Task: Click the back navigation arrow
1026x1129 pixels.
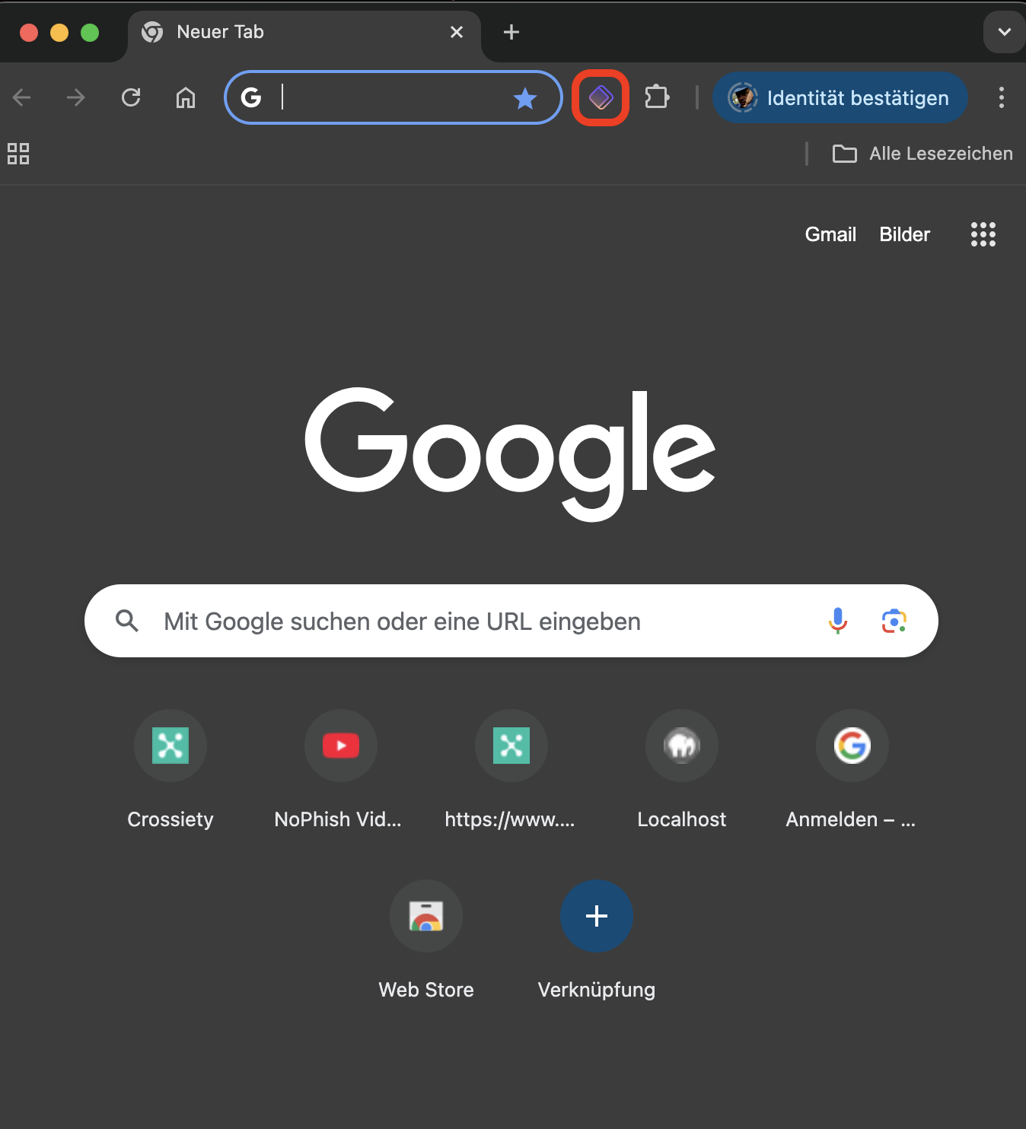Action: point(22,97)
